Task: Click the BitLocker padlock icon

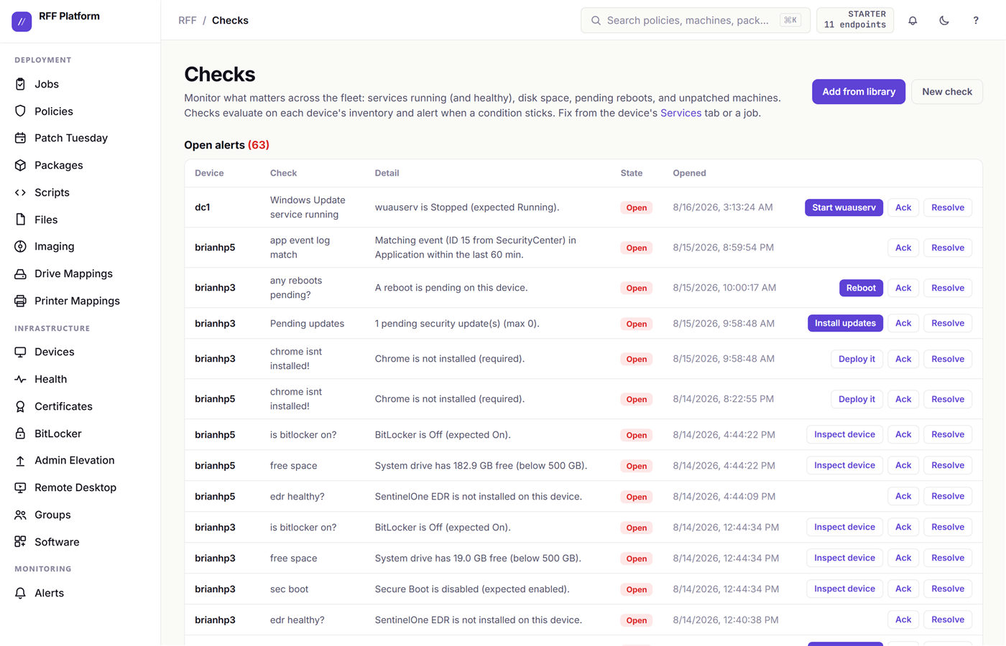Action: pos(20,434)
